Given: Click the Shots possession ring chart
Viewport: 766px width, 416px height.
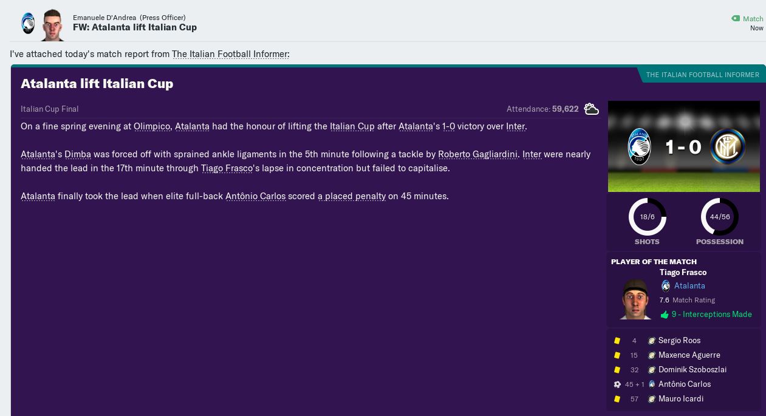Looking at the screenshot, I should tap(647, 217).
